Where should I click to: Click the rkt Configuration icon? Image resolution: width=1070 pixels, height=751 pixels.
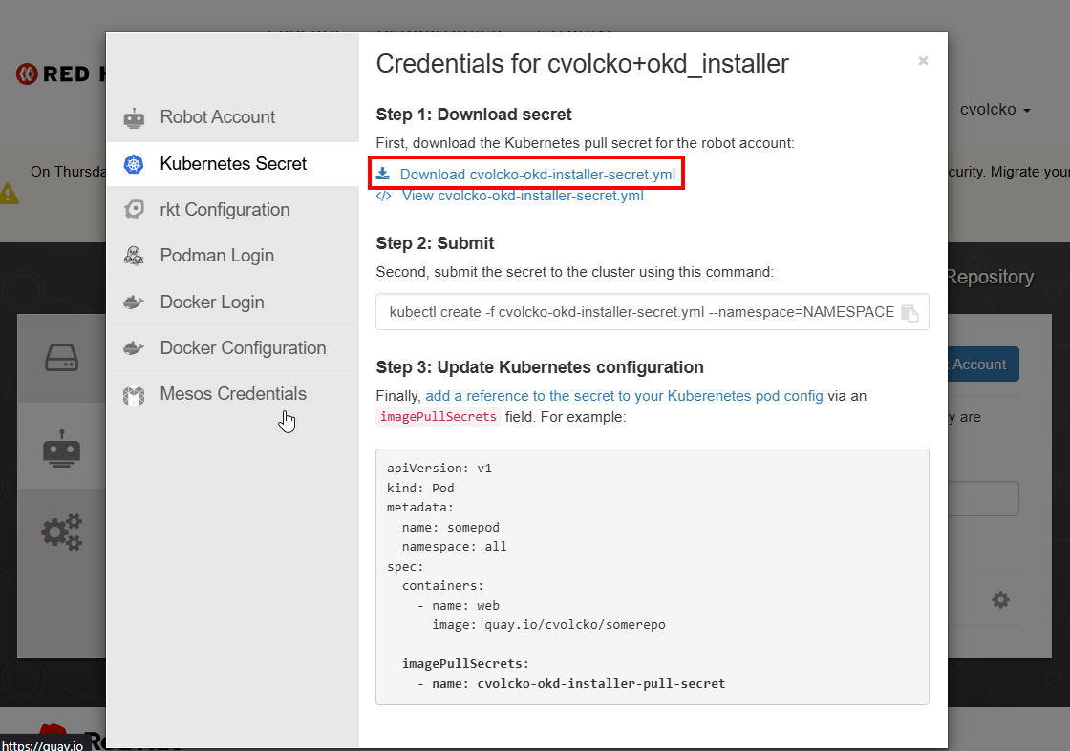click(x=134, y=210)
